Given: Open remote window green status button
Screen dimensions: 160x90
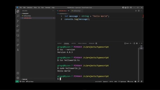Looking at the screenshot, I should tap(17, 81).
